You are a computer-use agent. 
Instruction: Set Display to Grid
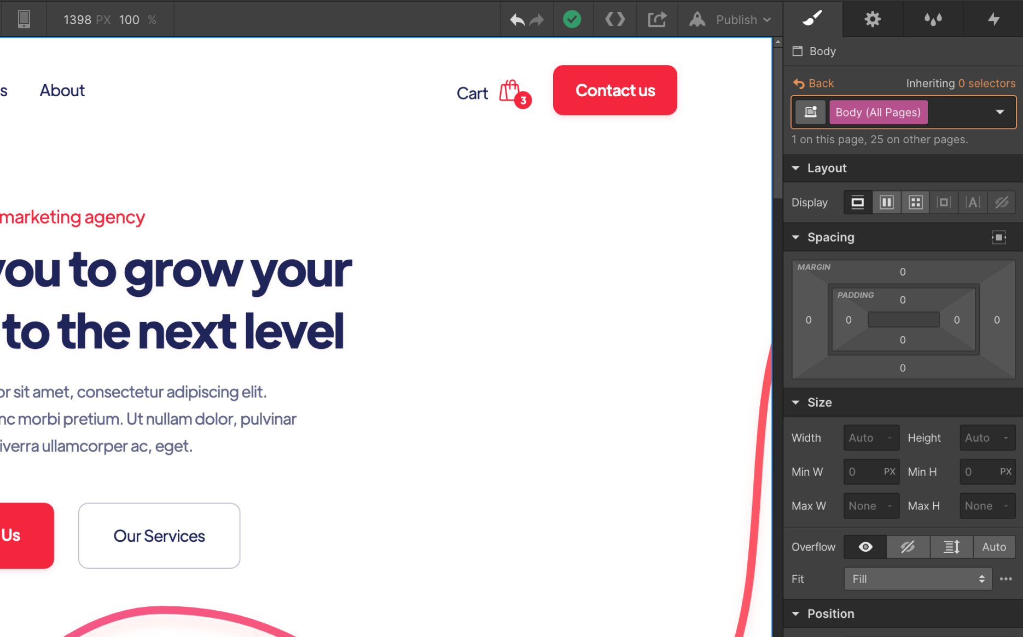[x=915, y=202]
